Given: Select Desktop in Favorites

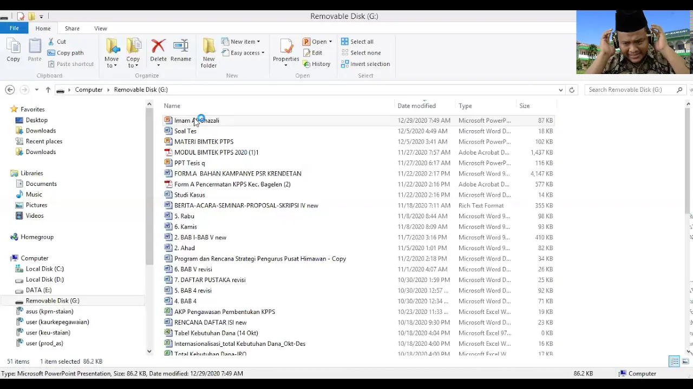Looking at the screenshot, I should click(x=37, y=120).
